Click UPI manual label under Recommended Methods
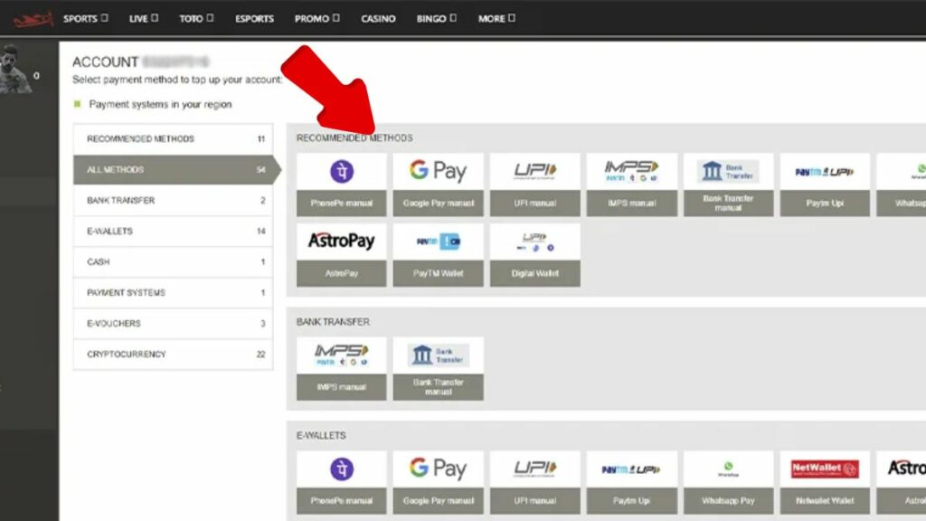The width and height of the screenshot is (926, 521). 535,204
